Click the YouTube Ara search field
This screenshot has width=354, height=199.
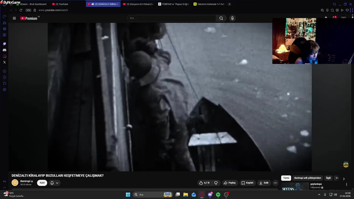(x=171, y=18)
